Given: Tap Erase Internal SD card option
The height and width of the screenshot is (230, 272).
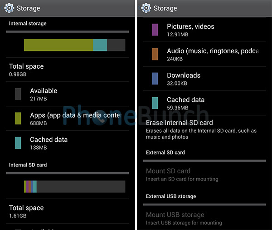Looking at the screenshot, I should (x=204, y=130).
